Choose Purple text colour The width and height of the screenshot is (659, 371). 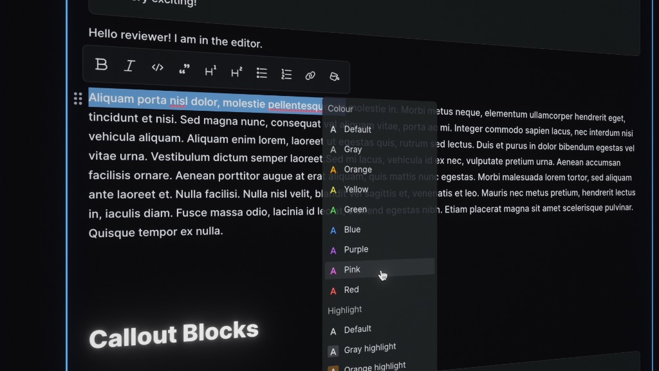click(x=380, y=249)
